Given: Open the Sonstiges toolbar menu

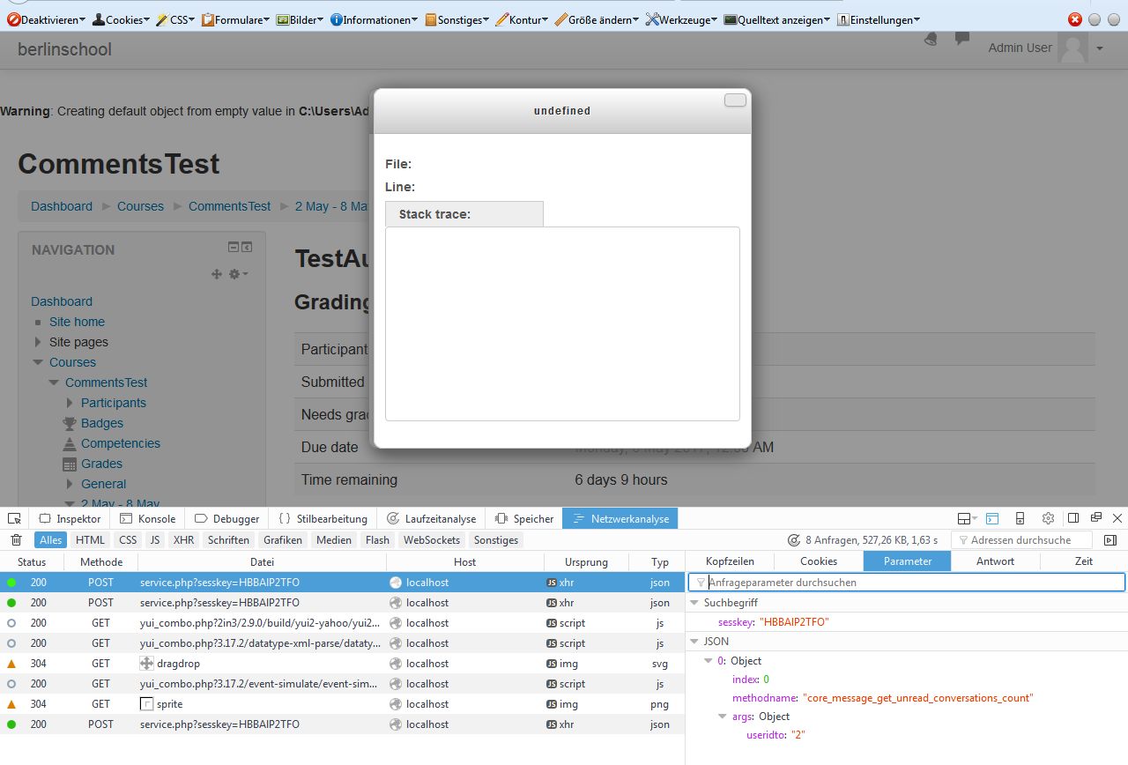Looking at the screenshot, I should point(456,19).
